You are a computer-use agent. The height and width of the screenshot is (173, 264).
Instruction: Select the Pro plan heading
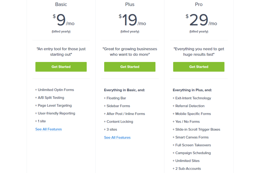click(199, 4)
